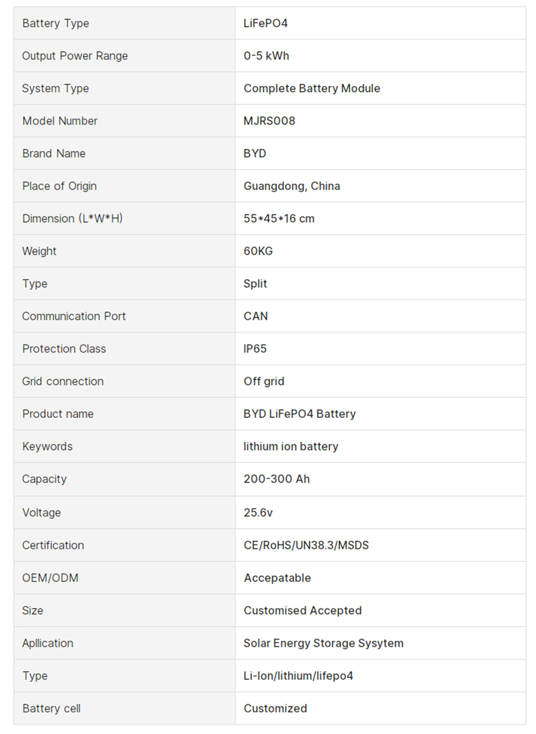This screenshot has width=536, height=734.
Task: Select the Battery Type label cell
Action: (124, 23)
